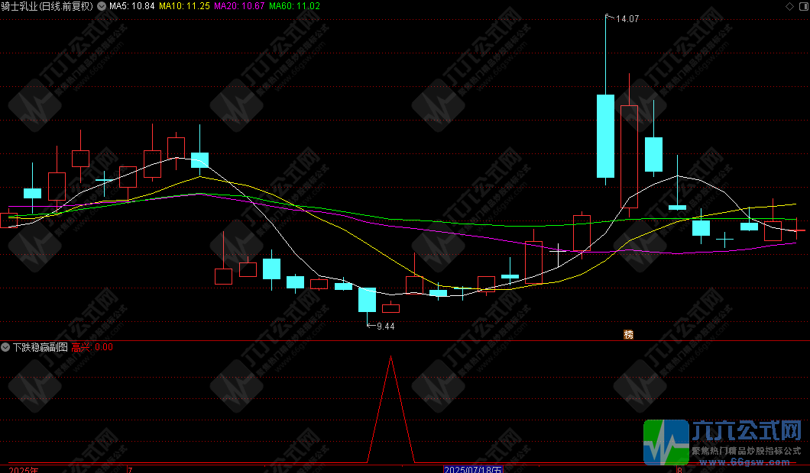
Task: Expand the 下跌稳赢副图 sub-chart dropdown arrow
Action: tap(6, 347)
